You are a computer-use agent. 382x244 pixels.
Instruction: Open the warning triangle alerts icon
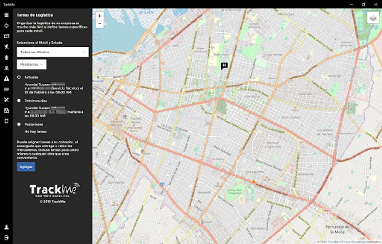(7, 78)
